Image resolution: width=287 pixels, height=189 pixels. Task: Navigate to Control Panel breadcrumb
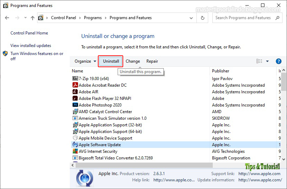[64, 18]
